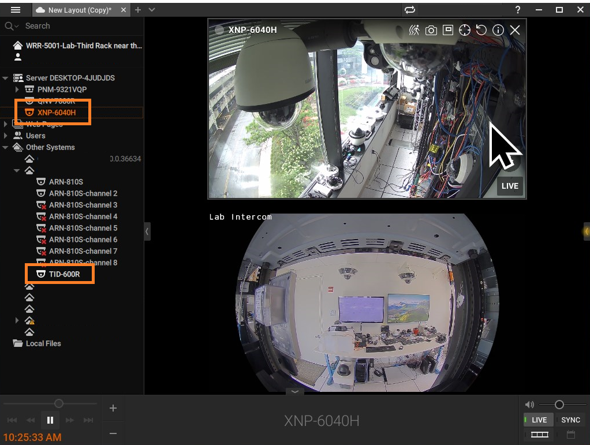This screenshot has height=445, width=590.
Task: Toggle the SYNC button
Action: click(570, 420)
